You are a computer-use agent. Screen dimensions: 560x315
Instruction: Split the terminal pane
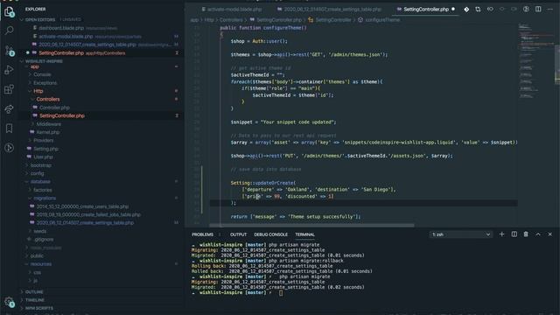coord(514,234)
